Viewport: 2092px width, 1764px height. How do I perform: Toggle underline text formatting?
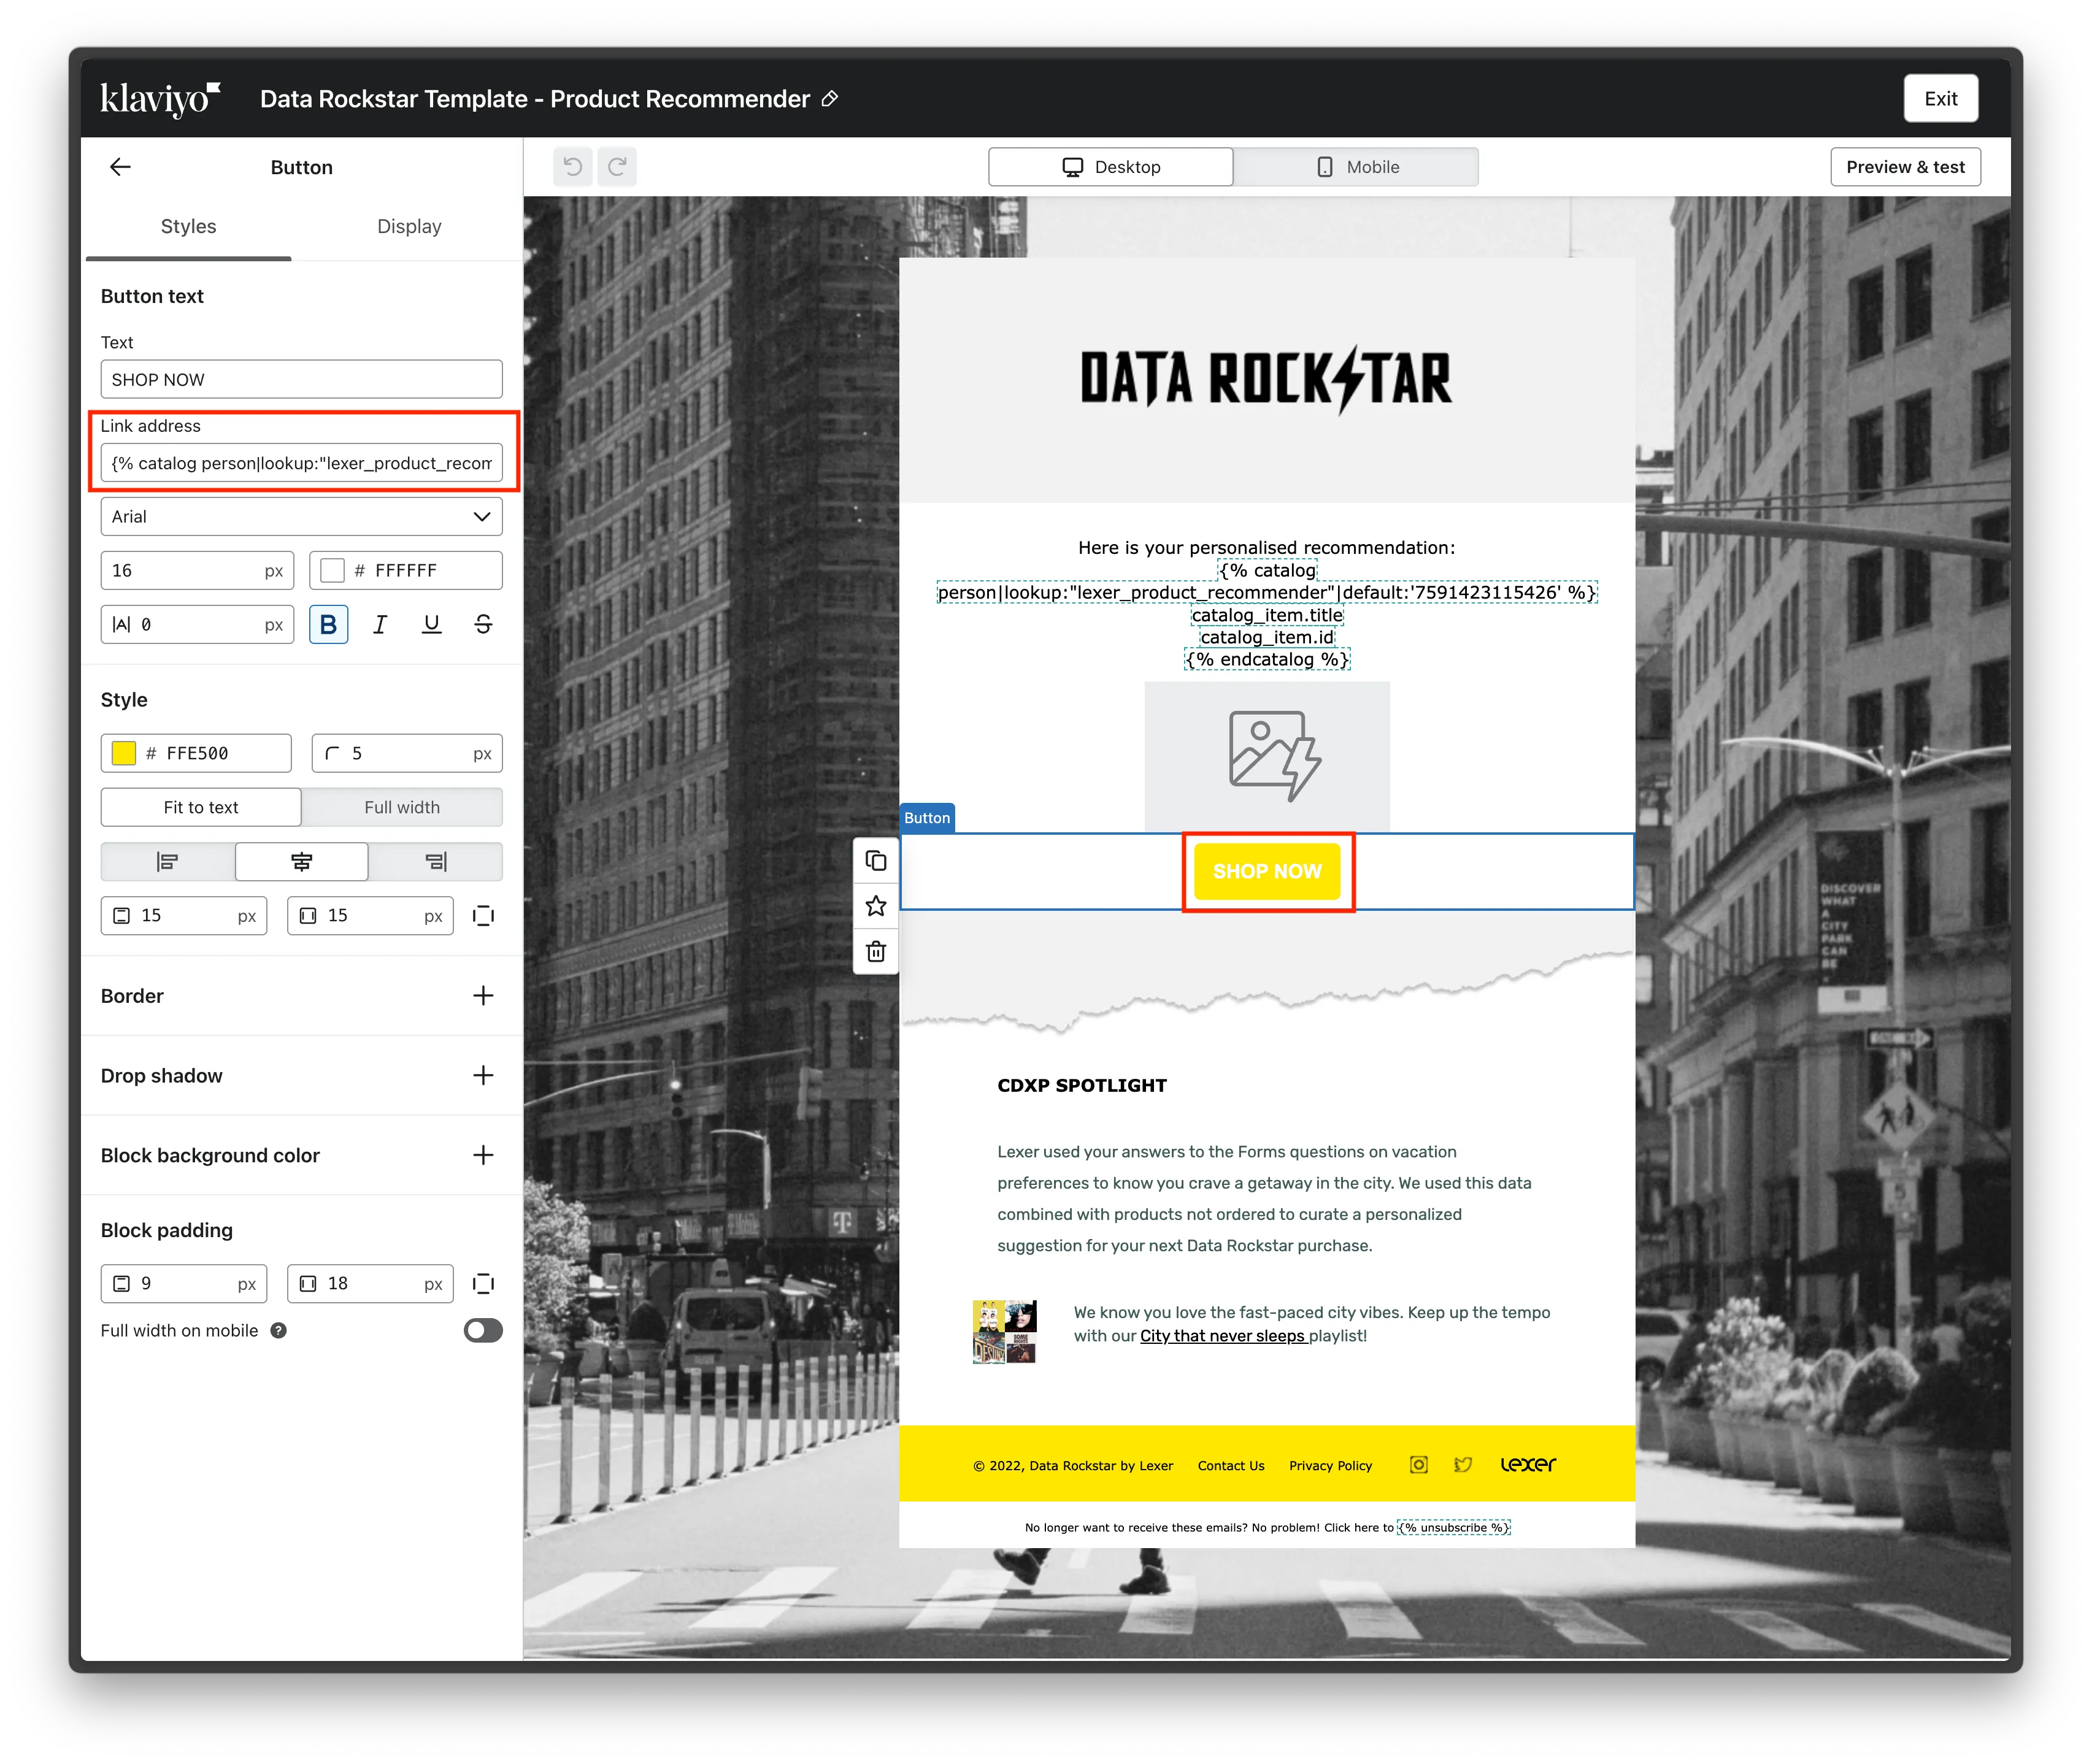click(431, 625)
